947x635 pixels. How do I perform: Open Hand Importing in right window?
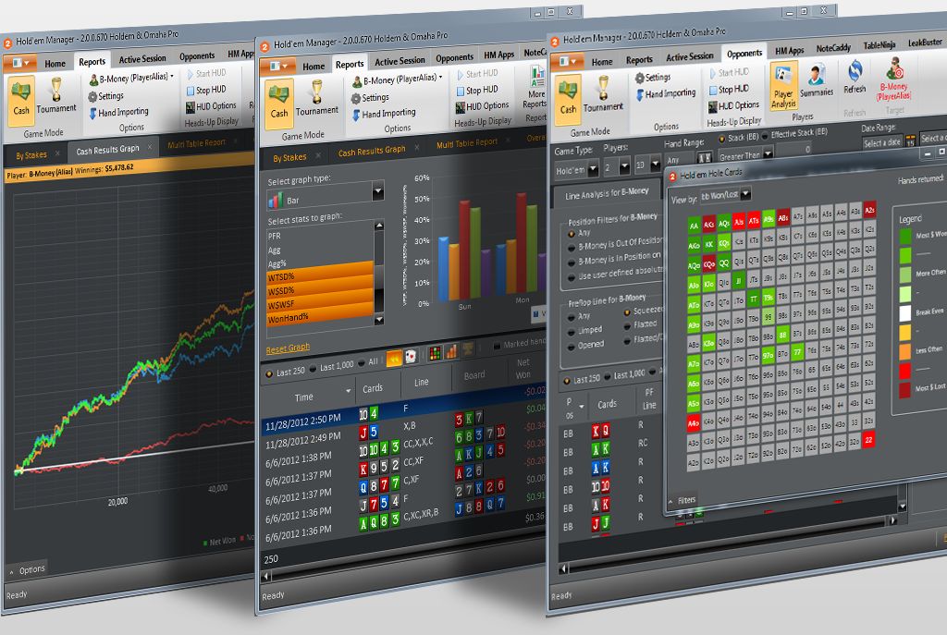coord(665,93)
